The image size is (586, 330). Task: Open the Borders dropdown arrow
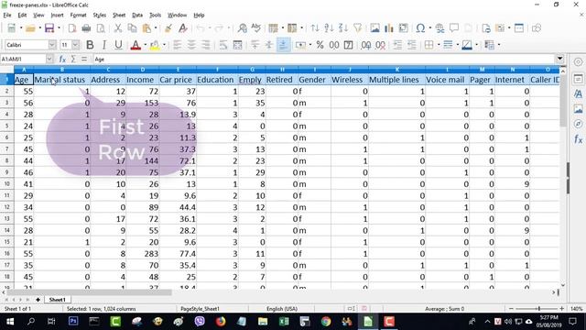pos(439,45)
